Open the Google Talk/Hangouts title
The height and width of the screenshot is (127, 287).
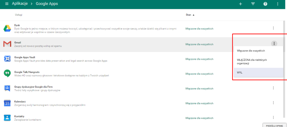[27, 72]
